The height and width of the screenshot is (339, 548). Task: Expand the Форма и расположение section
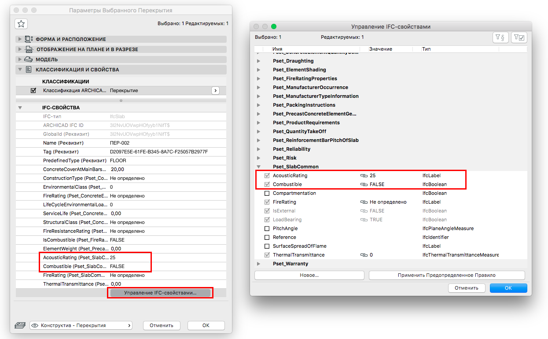pyautogui.click(x=20, y=39)
